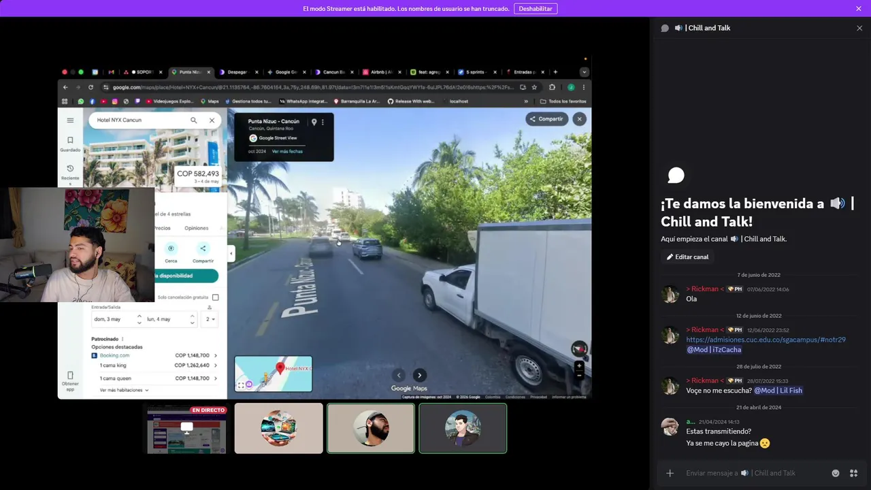Select the EN DIRECTO stream thumbnail
Image resolution: width=871 pixels, height=490 pixels.
[x=186, y=429]
